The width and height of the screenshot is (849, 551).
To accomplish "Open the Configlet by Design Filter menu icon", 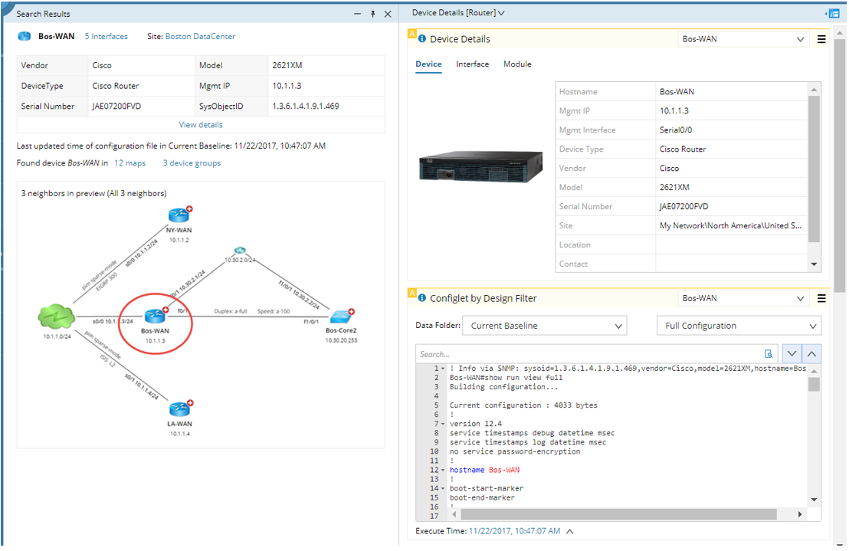I will coord(821,298).
